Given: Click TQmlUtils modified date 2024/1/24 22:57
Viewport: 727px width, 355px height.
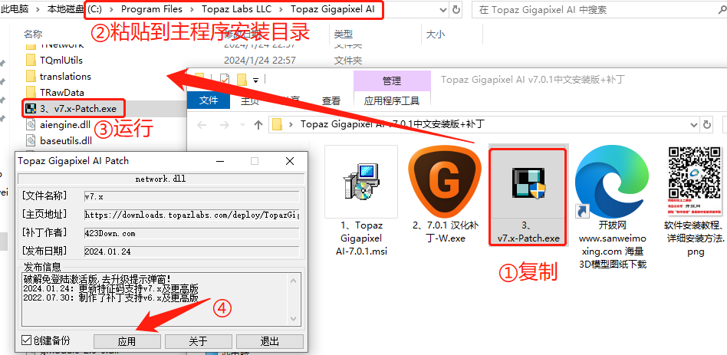Looking at the screenshot, I should tap(260, 61).
